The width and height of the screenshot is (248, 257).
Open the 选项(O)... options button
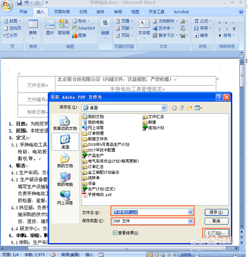tap(216, 233)
